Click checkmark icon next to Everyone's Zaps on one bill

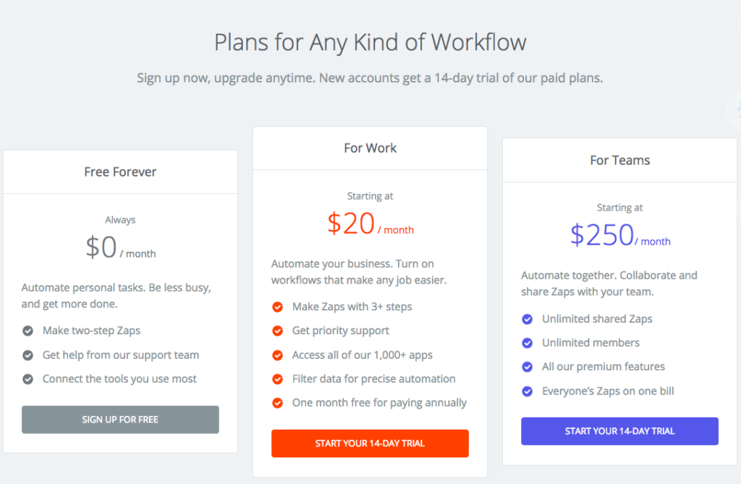[x=527, y=391]
